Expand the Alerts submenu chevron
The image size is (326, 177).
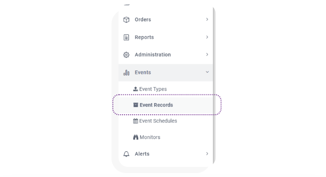point(207,154)
